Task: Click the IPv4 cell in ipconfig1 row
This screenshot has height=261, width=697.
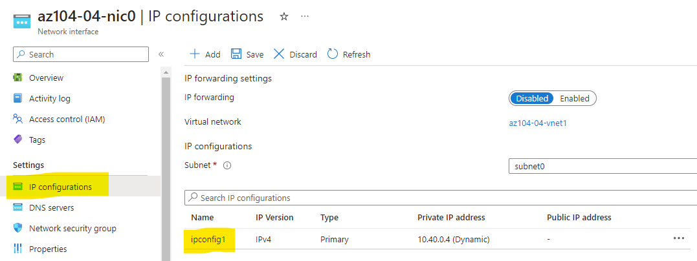Action: pos(263,240)
